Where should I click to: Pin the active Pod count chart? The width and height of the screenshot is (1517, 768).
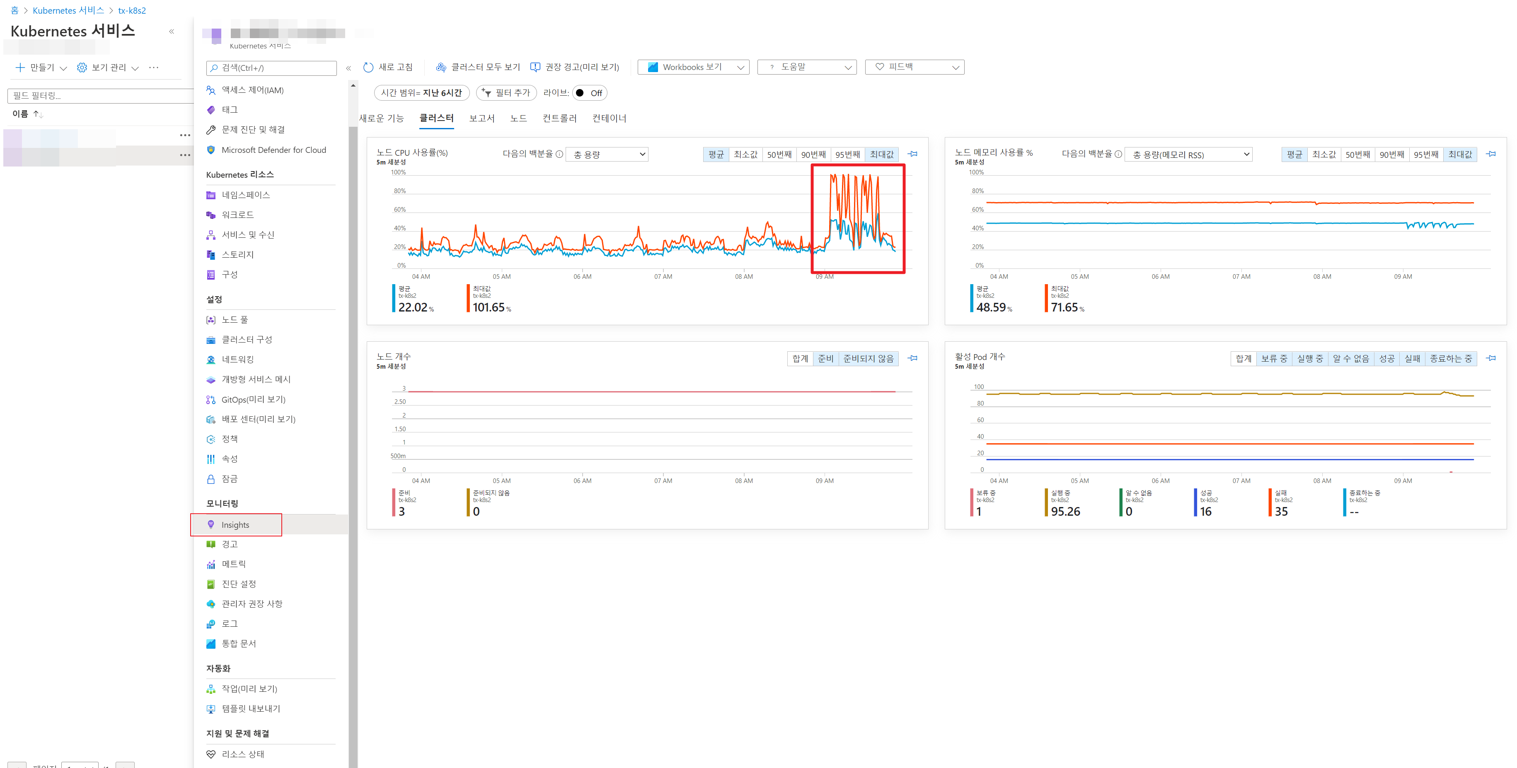pos(1490,358)
